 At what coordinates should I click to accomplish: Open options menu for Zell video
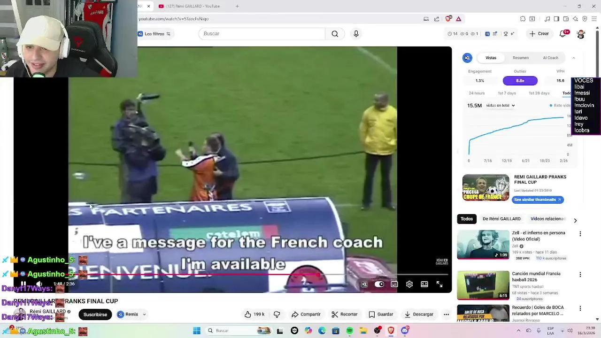pyautogui.click(x=580, y=234)
